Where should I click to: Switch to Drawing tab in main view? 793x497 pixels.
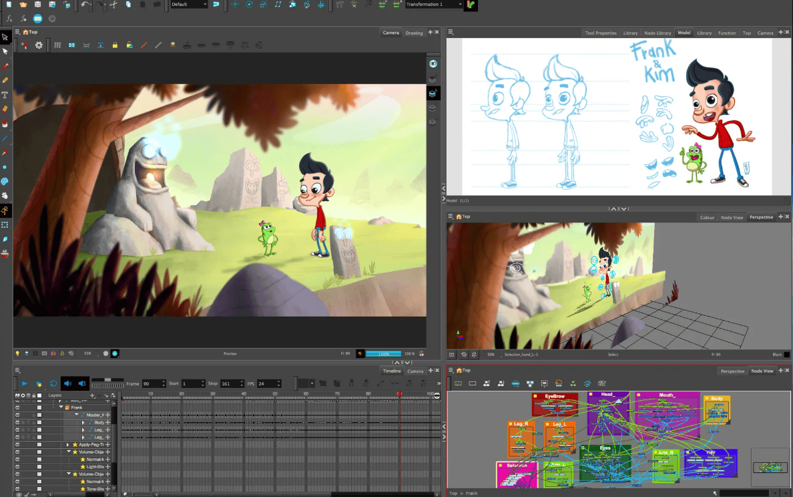(415, 33)
